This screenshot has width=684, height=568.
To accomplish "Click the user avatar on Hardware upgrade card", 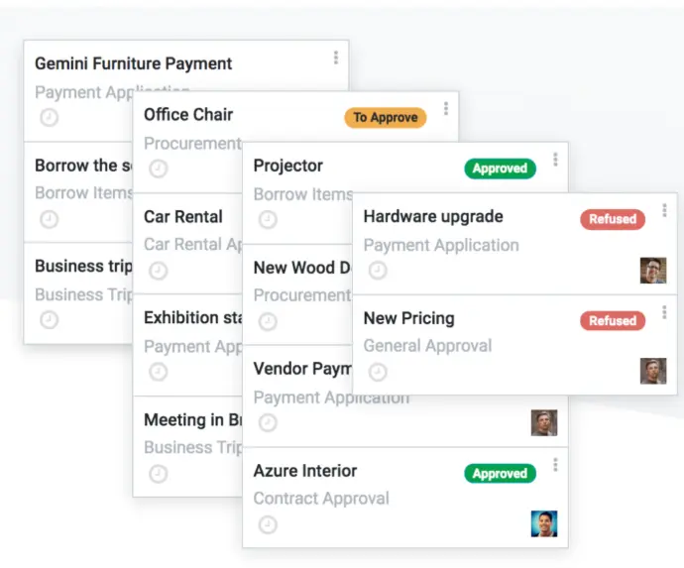I will click(x=652, y=271).
